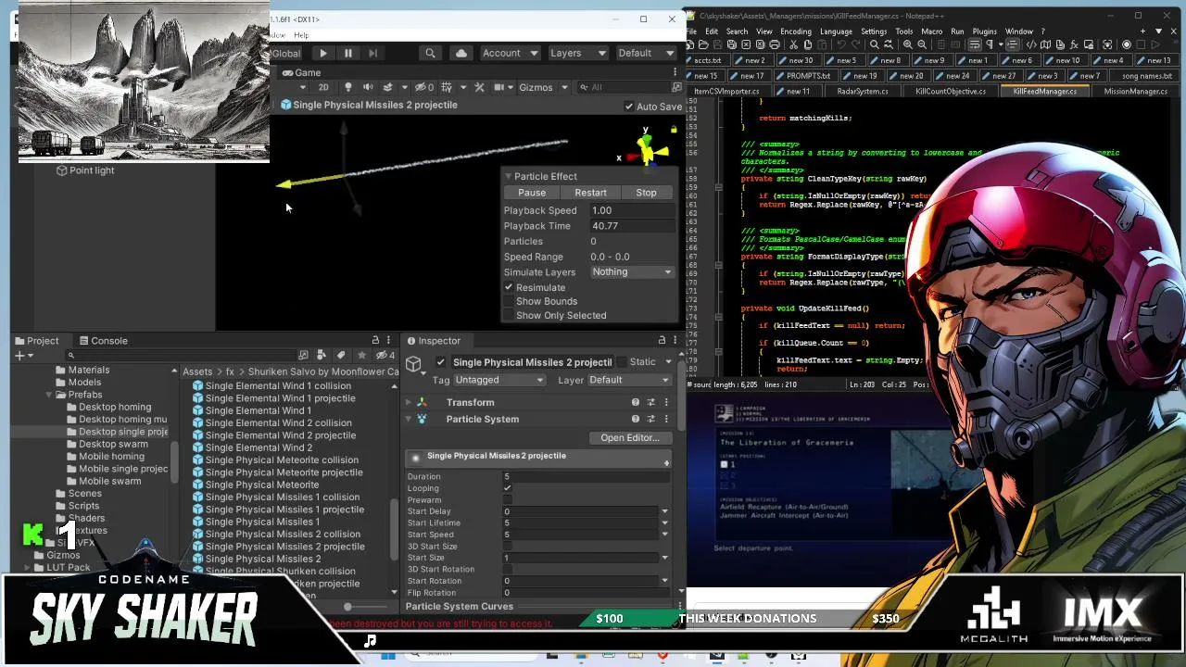Image resolution: width=1186 pixels, height=667 pixels.
Task: Open the Layer Default dropdown in Inspector
Action: (x=628, y=380)
